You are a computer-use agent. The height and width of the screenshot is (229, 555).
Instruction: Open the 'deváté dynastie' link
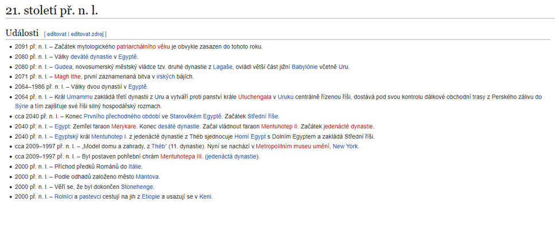click(91, 57)
